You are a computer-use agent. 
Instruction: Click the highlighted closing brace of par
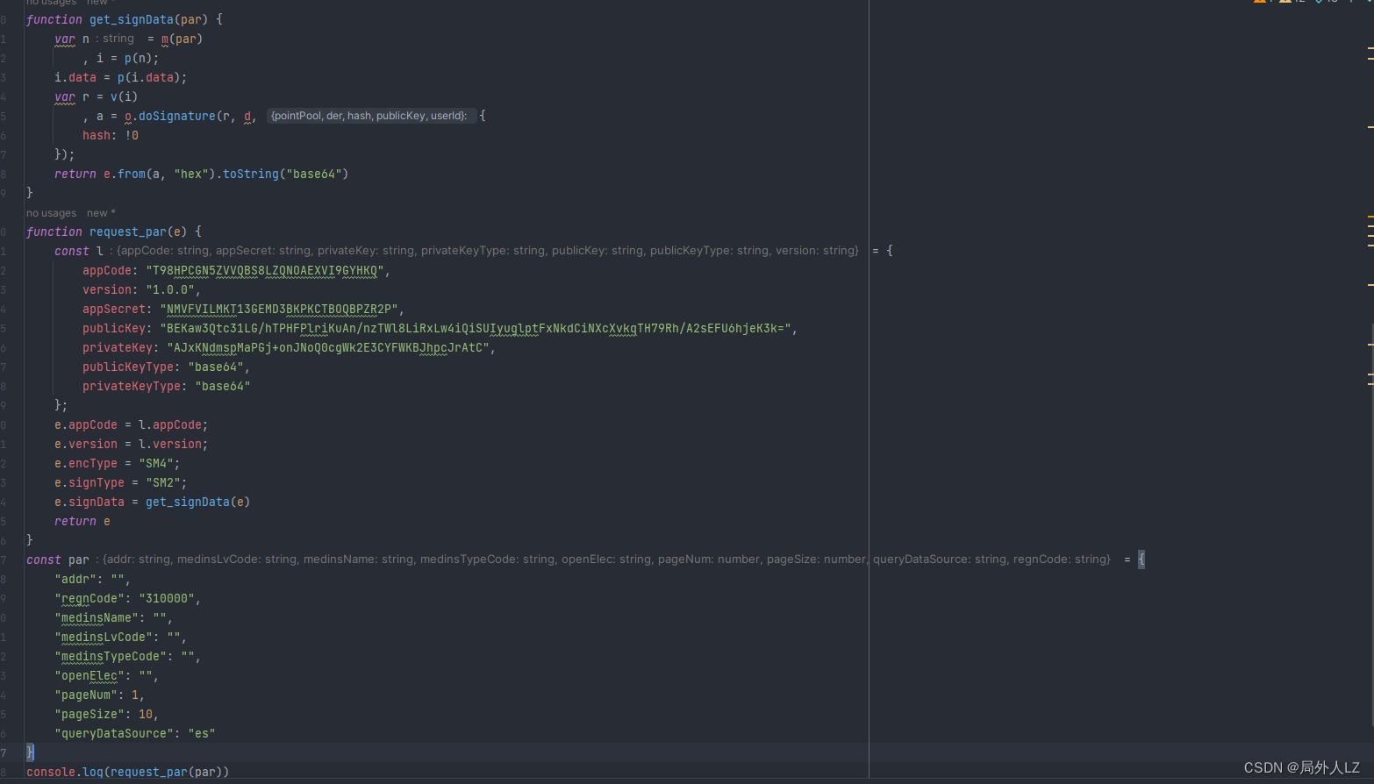click(30, 752)
